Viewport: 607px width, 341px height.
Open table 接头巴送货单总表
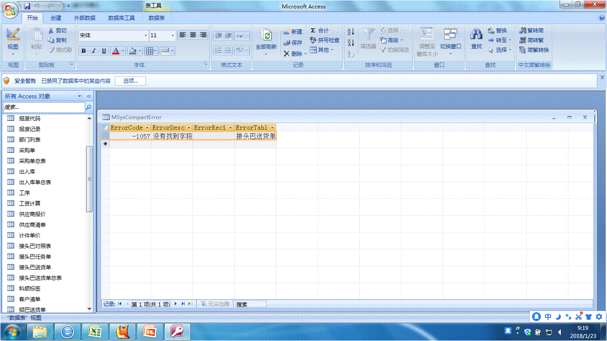pyautogui.click(x=40, y=278)
